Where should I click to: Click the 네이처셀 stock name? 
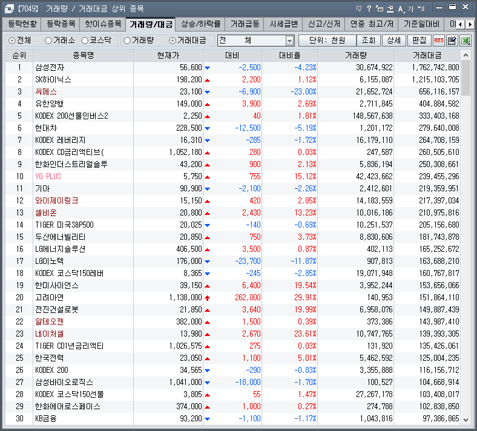[x=49, y=334]
